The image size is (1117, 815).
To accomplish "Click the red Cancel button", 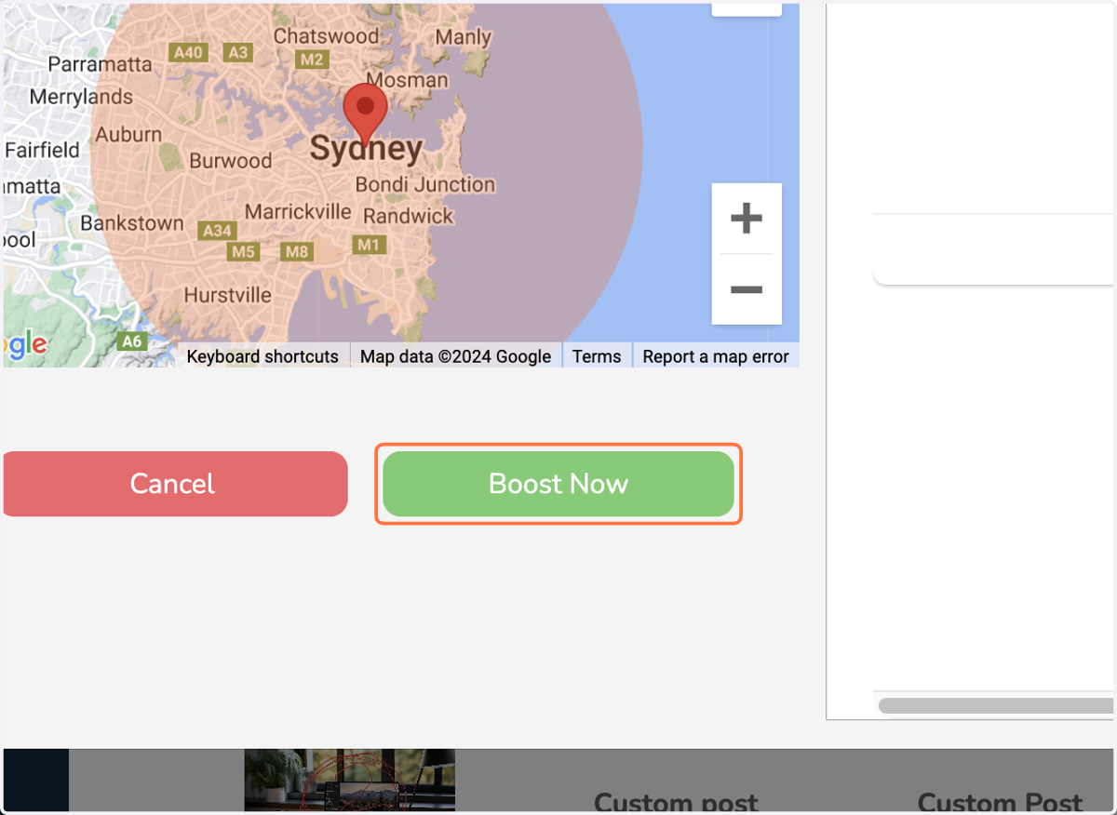I will pyautogui.click(x=174, y=484).
